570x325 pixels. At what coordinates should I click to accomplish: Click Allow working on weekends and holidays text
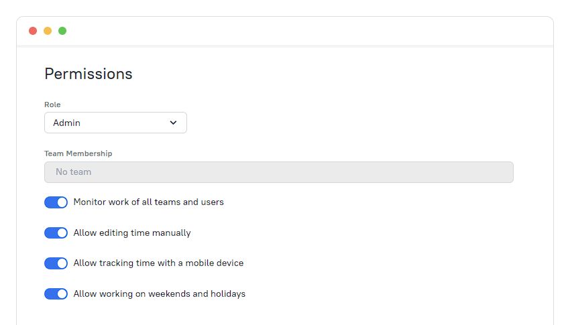pyautogui.click(x=159, y=294)
